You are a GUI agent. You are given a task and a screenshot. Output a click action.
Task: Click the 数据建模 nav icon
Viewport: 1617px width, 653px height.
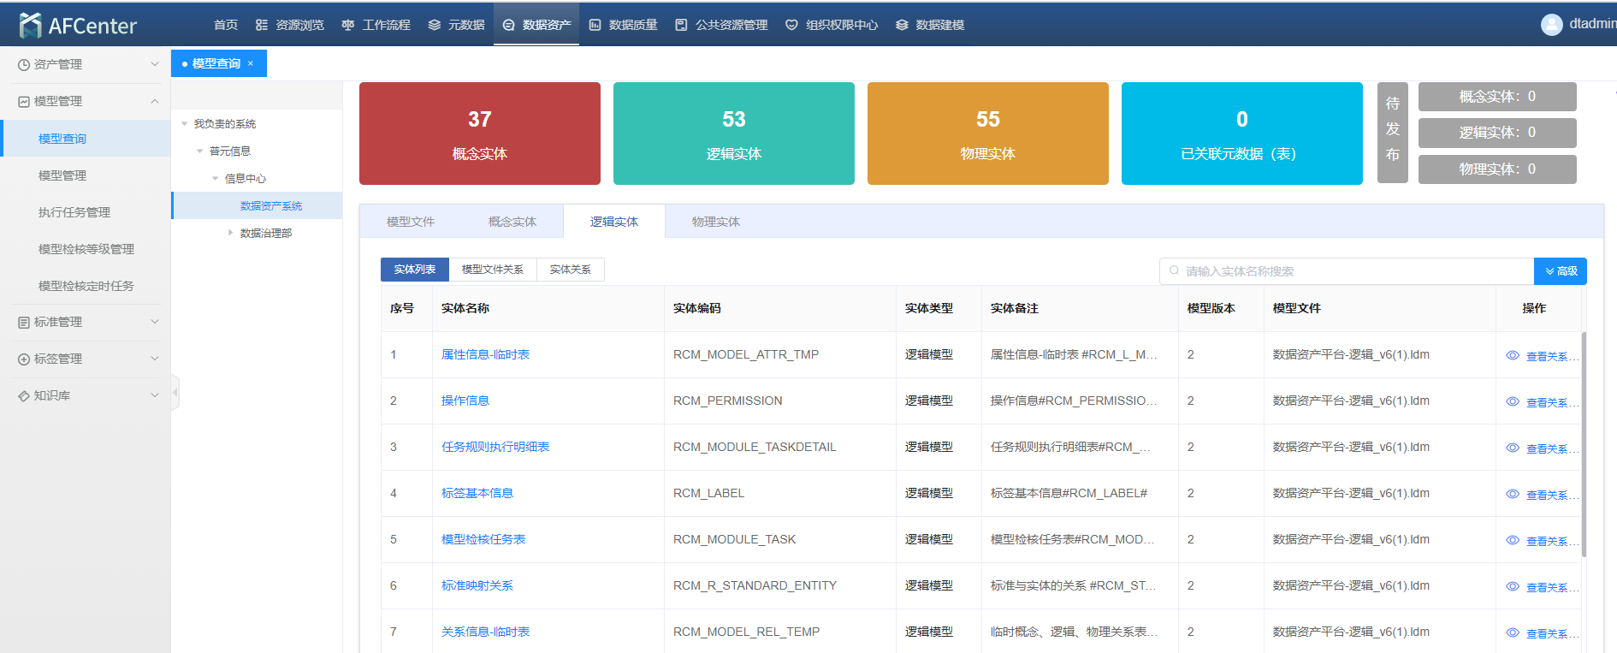902,25
